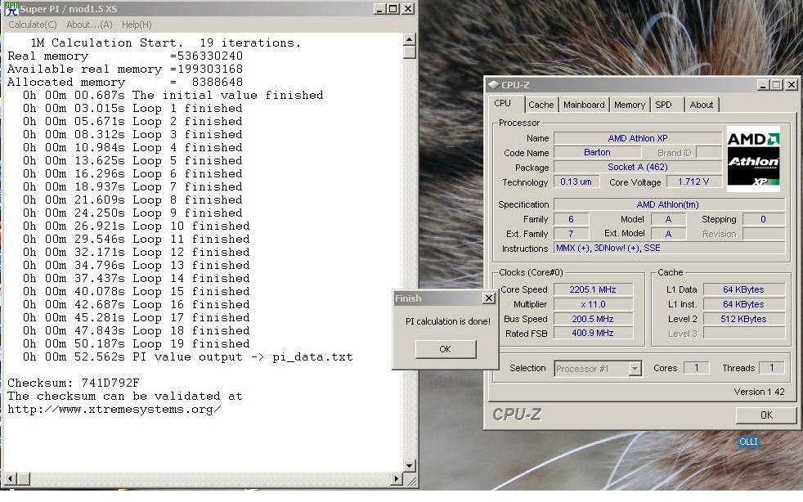The image size is (803, 502).
Task: Close the Finish dialog
Action: (489, 298)
